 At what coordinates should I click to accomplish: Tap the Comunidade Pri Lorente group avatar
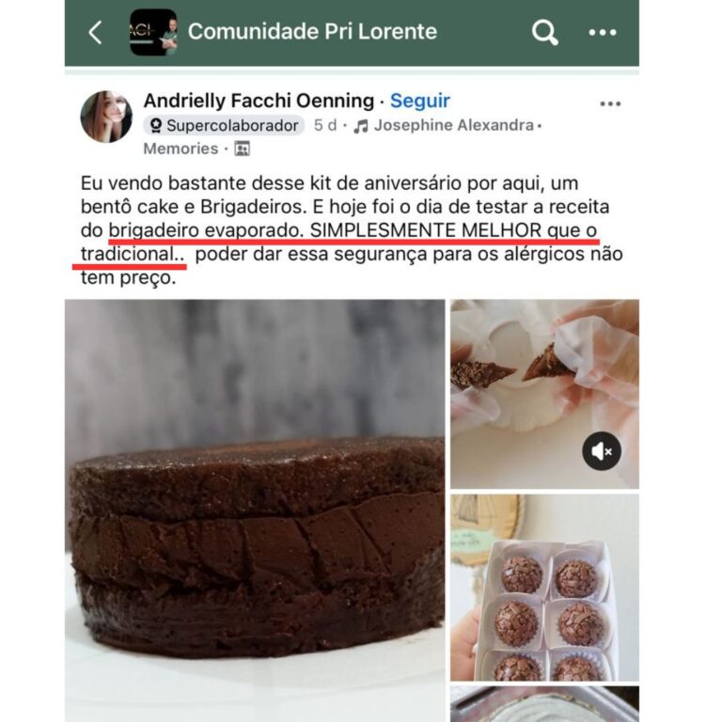click(153, 32)
